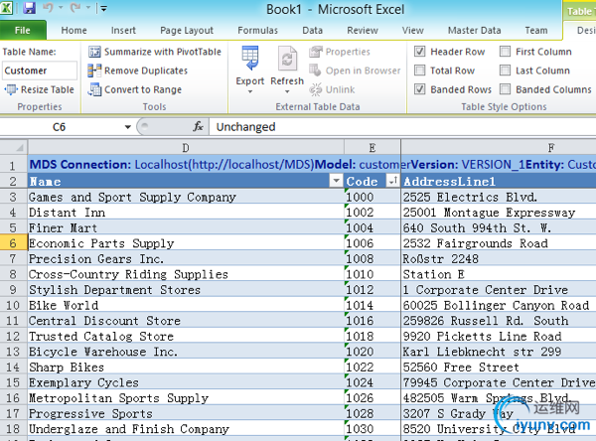The height and width of the screenshot is (441, 596).
Task: Click cell Games and Sport Supply Company
Action: click(186, 197)
